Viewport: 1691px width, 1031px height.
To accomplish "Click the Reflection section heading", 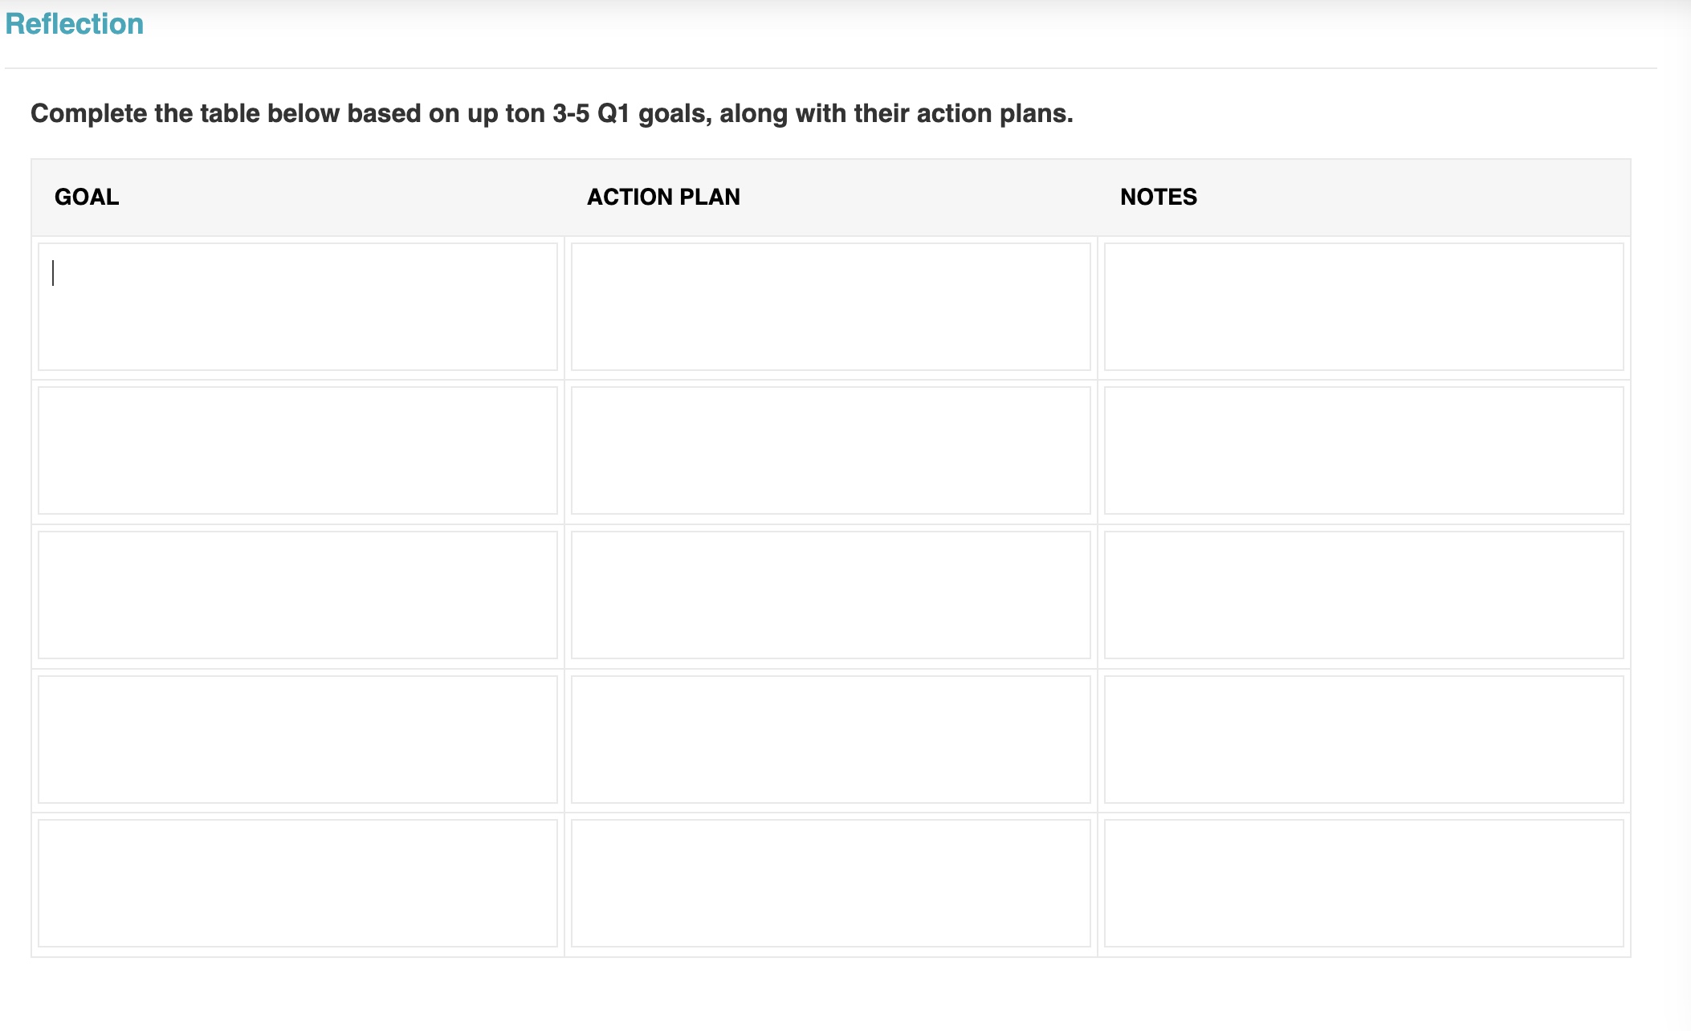I will 75,24.
